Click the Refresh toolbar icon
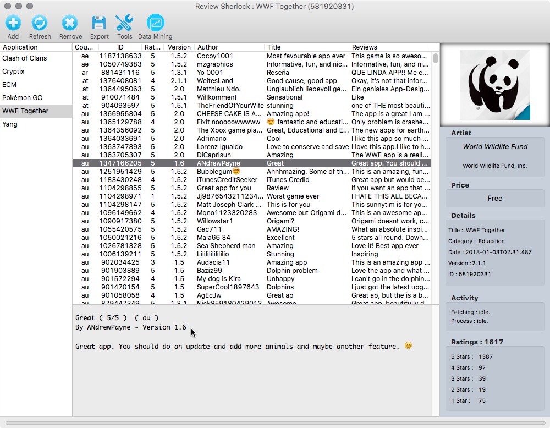The image size is (550, 428). click(40, 23)
